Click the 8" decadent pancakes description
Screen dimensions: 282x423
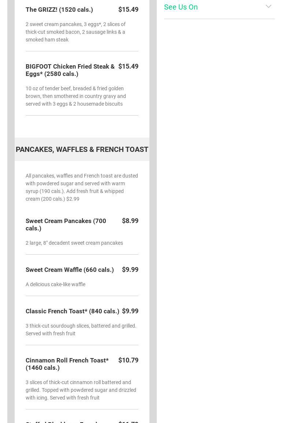(74, 243)
